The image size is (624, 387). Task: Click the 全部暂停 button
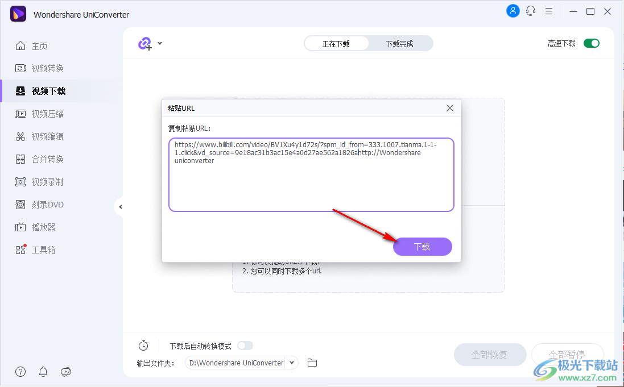click(567, 355)
